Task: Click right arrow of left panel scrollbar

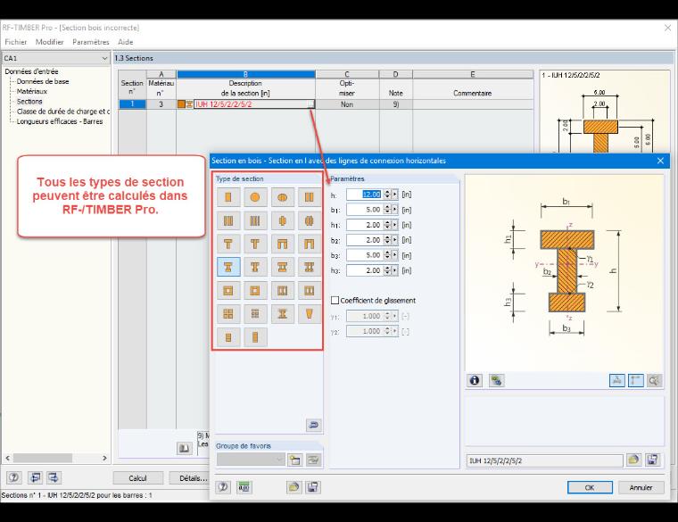Action: (x=104, y=458)
